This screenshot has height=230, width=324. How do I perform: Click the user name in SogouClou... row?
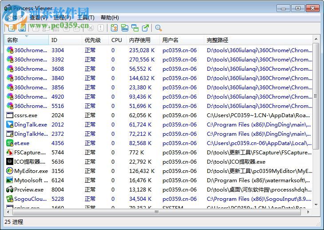(179, 199)
